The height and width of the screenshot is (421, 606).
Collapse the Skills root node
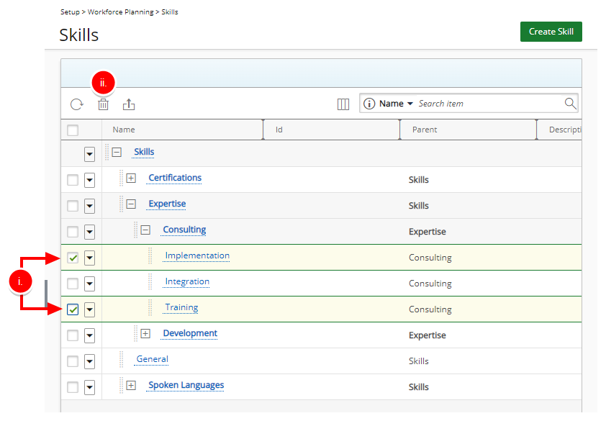click(117, 152)
